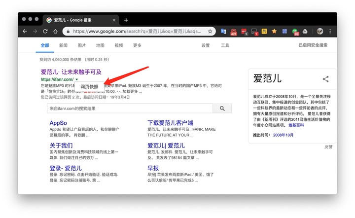Open the mail extension showing 421
The image size is (355, 218).
pyautogui.click(x=234, y=32)
